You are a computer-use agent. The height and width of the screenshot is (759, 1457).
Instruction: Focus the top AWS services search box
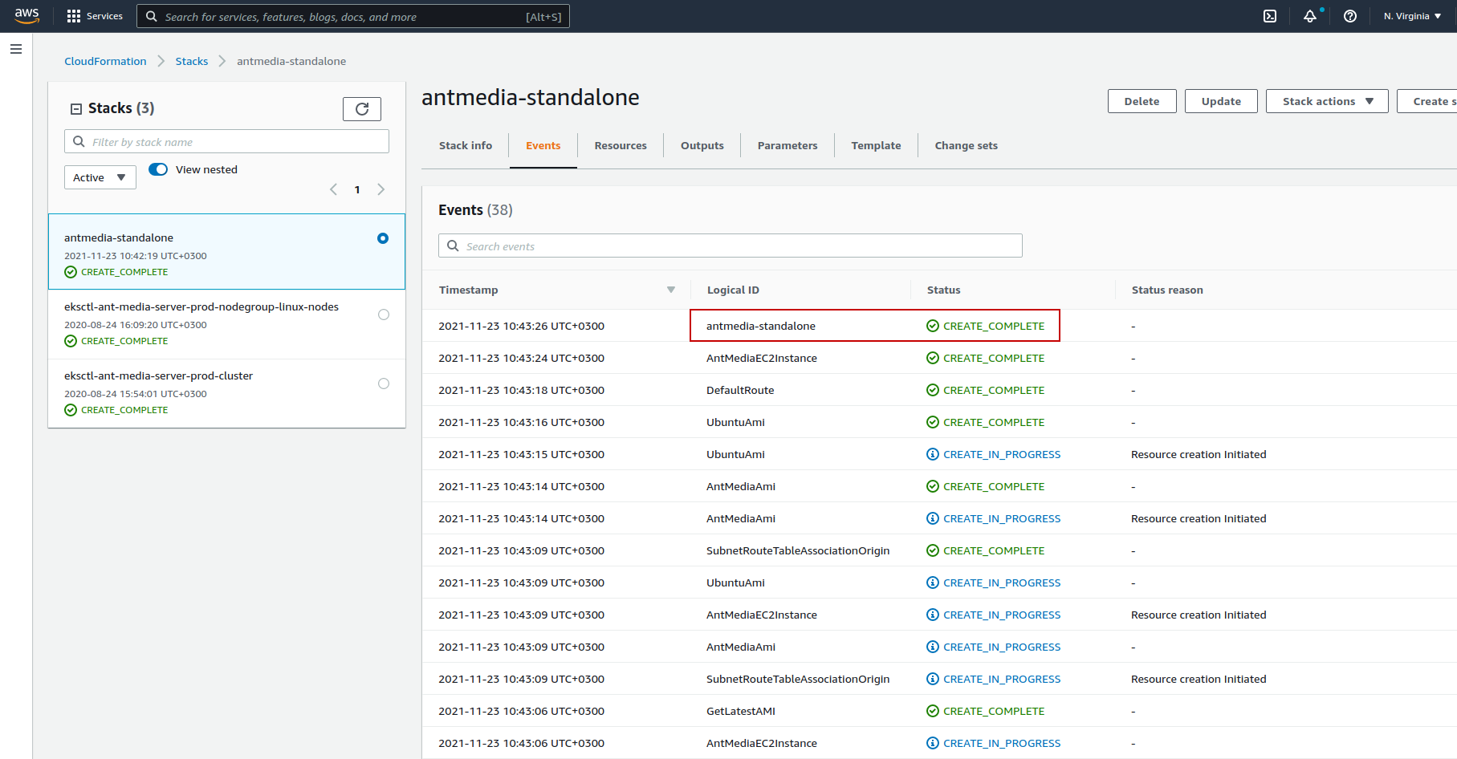point(353,16)
